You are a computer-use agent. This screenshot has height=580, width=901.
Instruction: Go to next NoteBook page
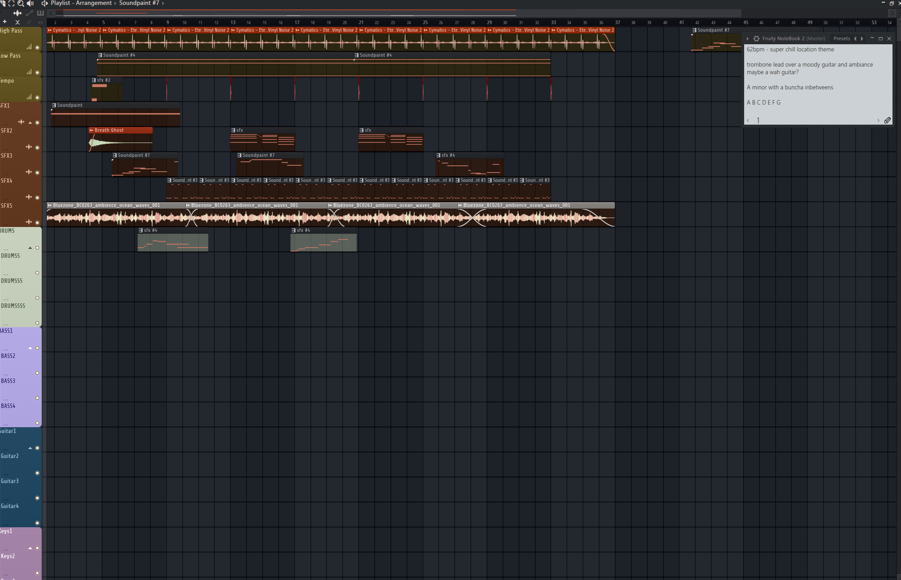coord(878,120)
